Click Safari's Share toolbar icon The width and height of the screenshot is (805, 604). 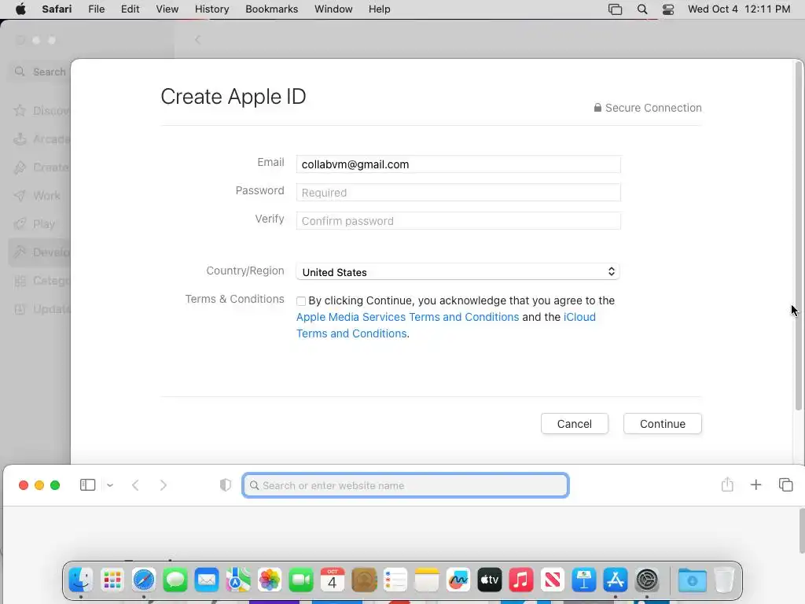[727, 484]
